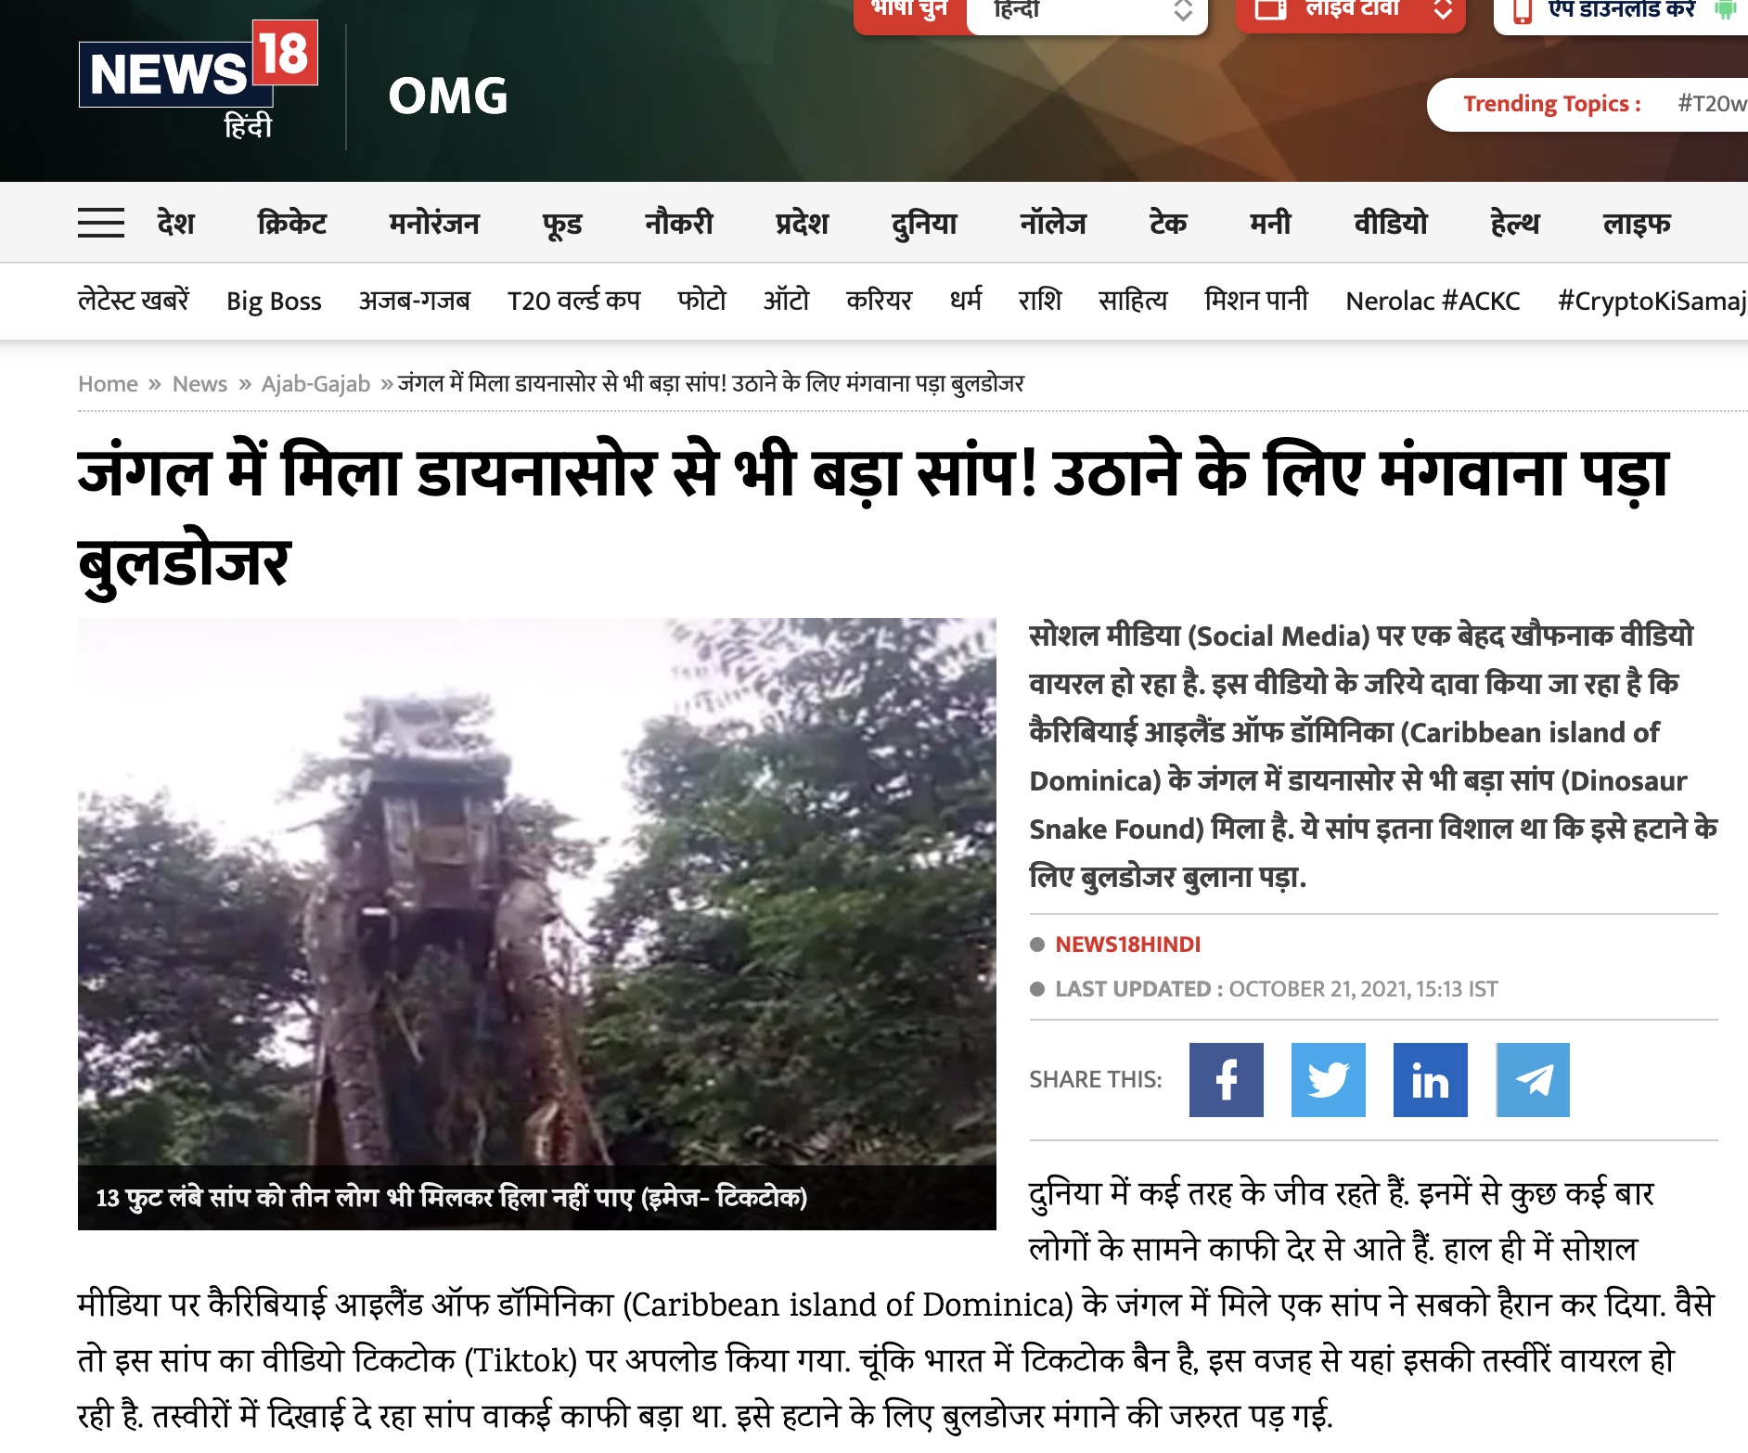Click the Ajab-Gajab breadcrumb link
The image size is (1748, 1453).
tap(315, 383)
